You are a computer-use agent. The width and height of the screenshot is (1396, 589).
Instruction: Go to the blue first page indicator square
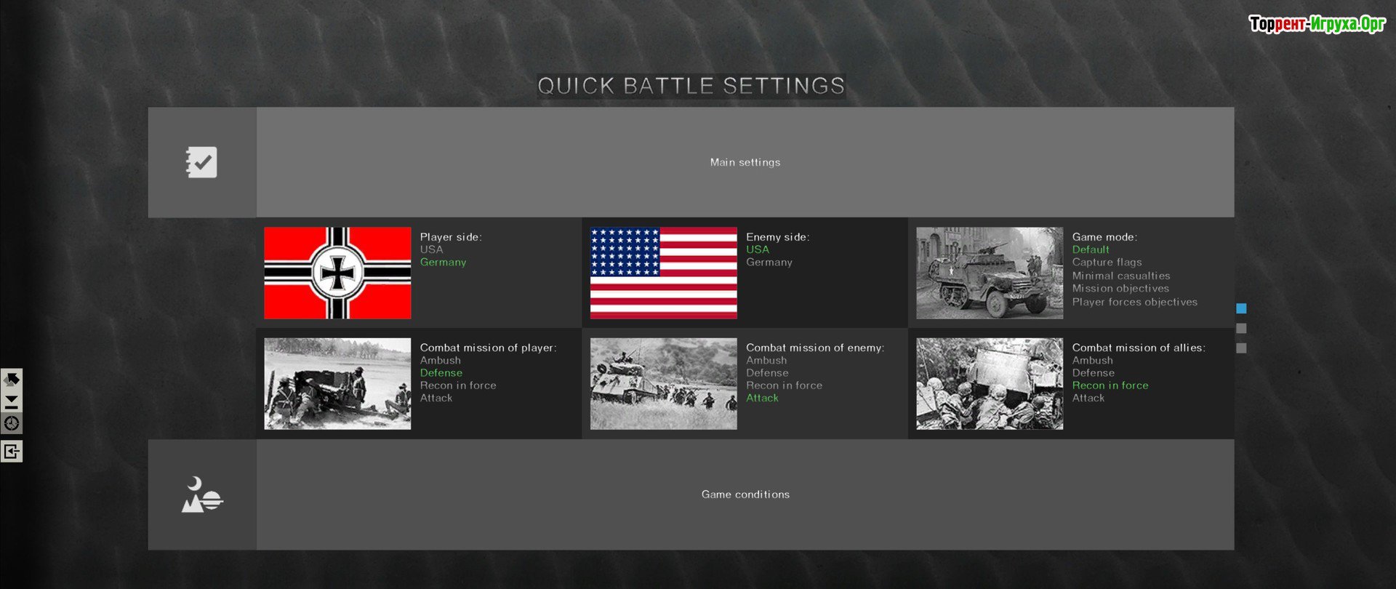(x=1241, y=308)
